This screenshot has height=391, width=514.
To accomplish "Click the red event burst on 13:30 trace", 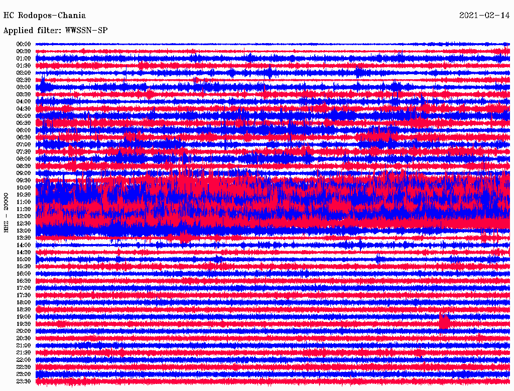I will (x=184, y=237).
